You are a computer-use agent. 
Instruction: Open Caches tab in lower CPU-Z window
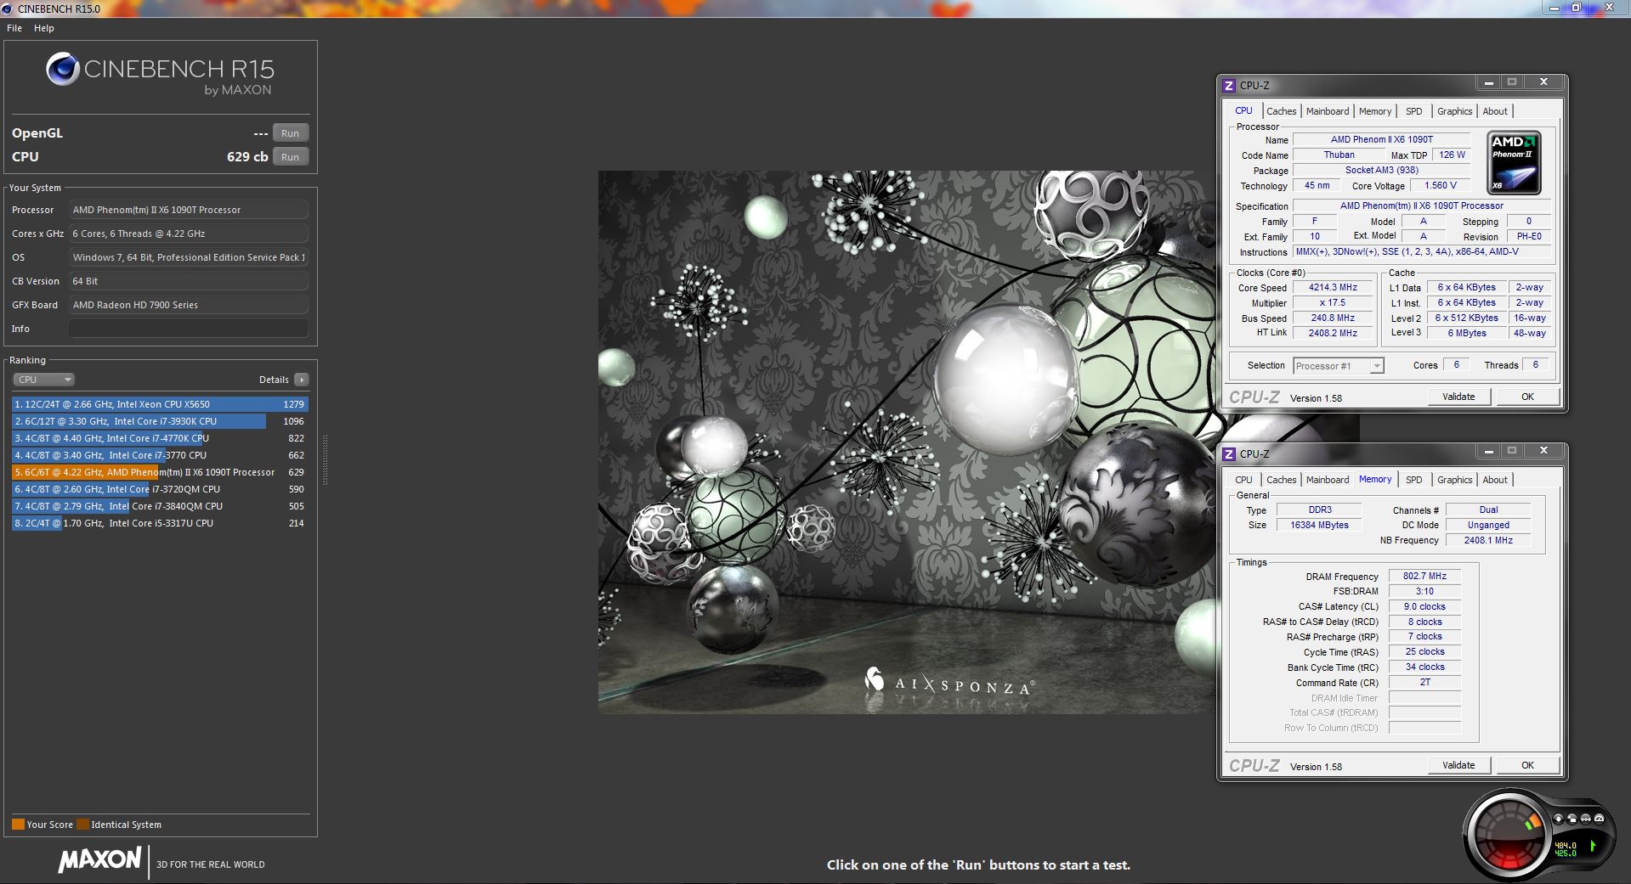(1281, 480)
